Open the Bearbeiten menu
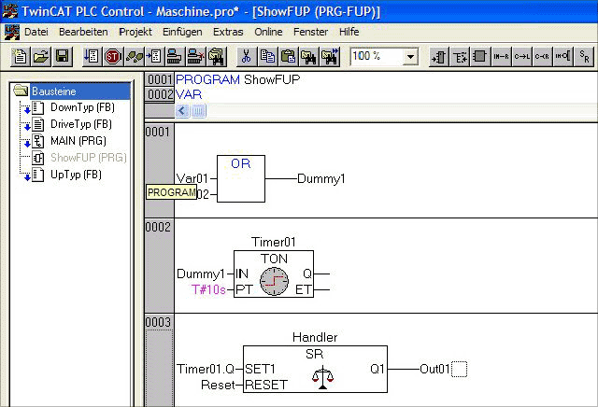 (83, 32)
